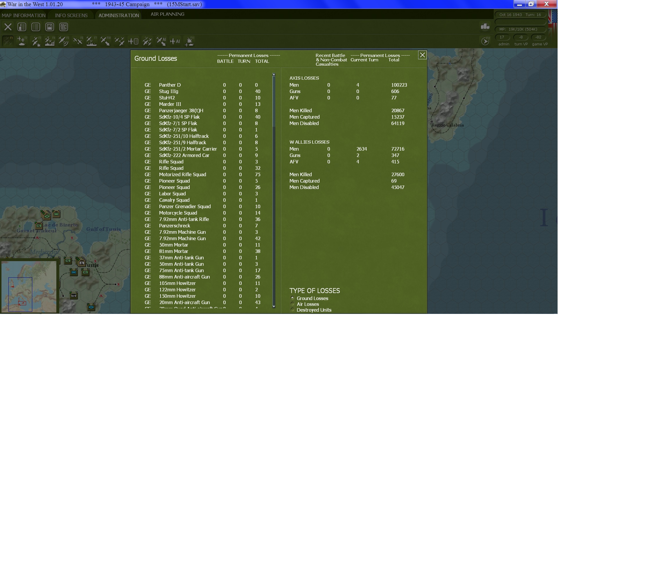Click the admin points value 17
The height and width of the screenshot is (571, 654).
[502, 37]
